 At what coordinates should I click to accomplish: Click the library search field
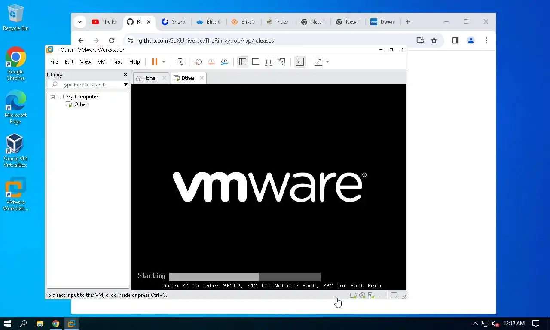click(x=88, y=85)
